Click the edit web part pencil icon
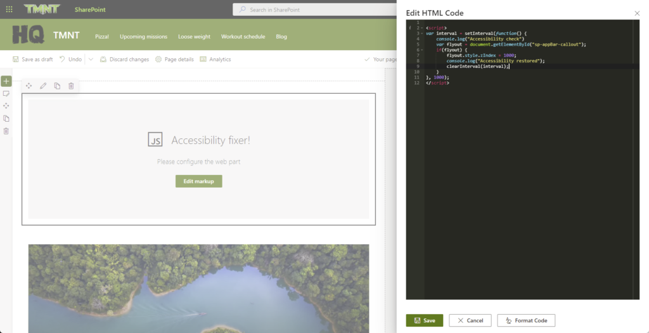The width and height of the screenshot is (649, 333). pos(43,86)
